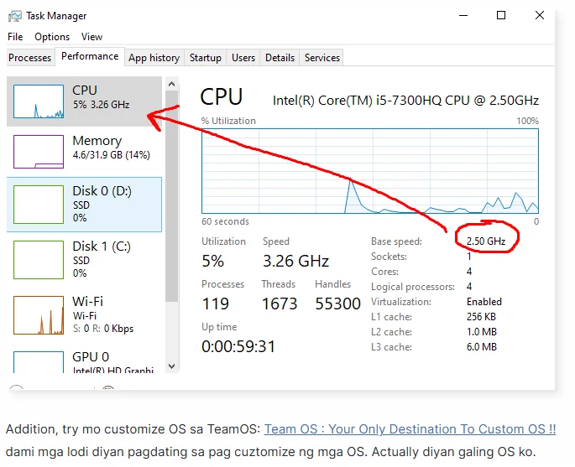
Task: Open the Team OS custom OS link
Action: pos(410,429)
